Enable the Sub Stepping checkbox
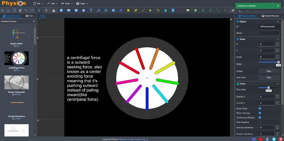This screenshot has height=141, width=284. [x=260, y=122]
